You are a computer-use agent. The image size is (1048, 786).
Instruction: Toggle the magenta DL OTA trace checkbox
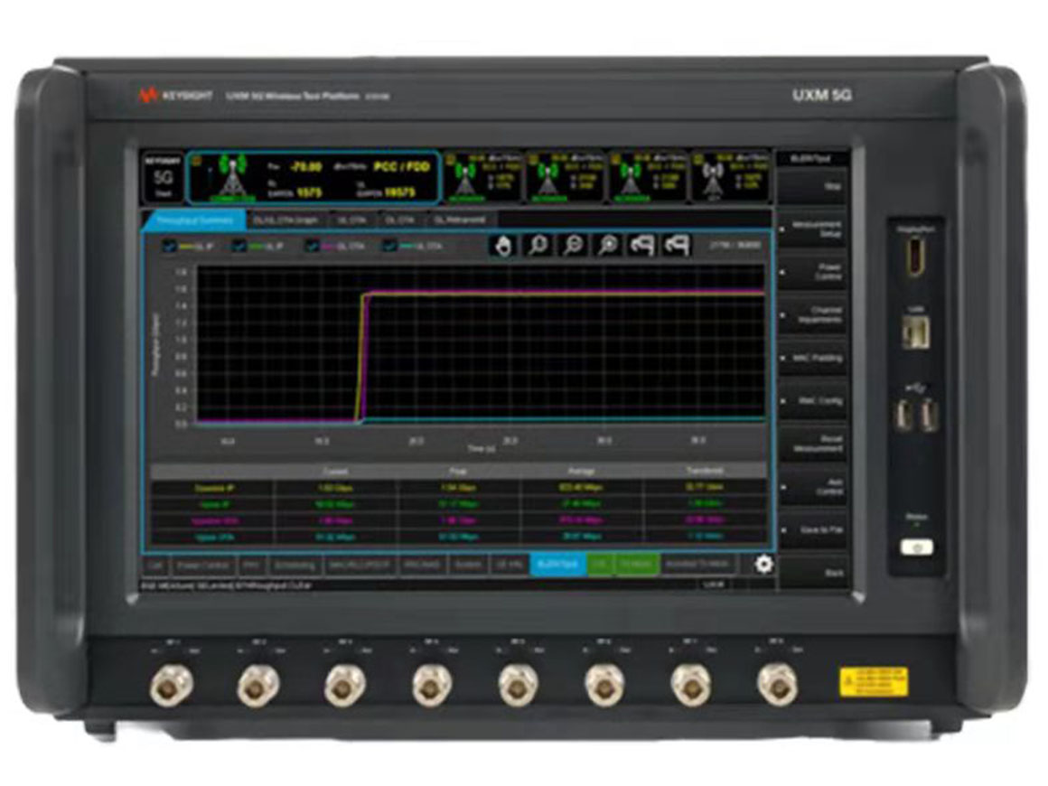pyautogui.click(x=312, y=247)
